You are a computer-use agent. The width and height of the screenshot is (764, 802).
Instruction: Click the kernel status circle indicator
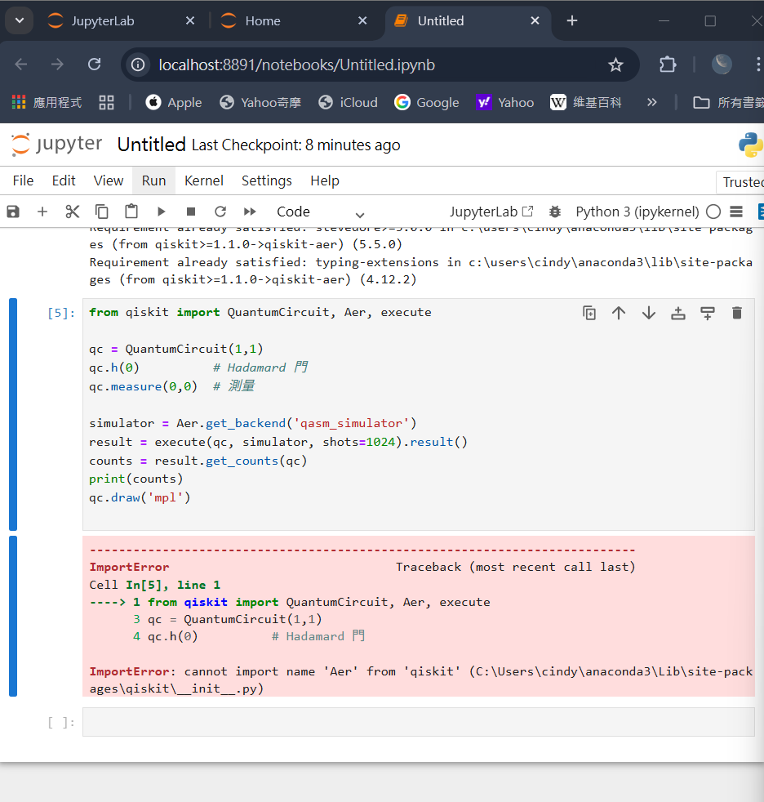(x=713, y=212)
